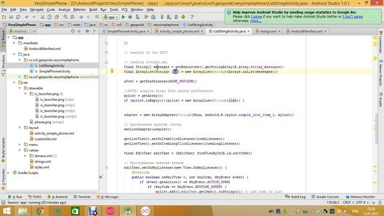Click the Redo arrow icon
384x216 pixels.
coord(34,17)
